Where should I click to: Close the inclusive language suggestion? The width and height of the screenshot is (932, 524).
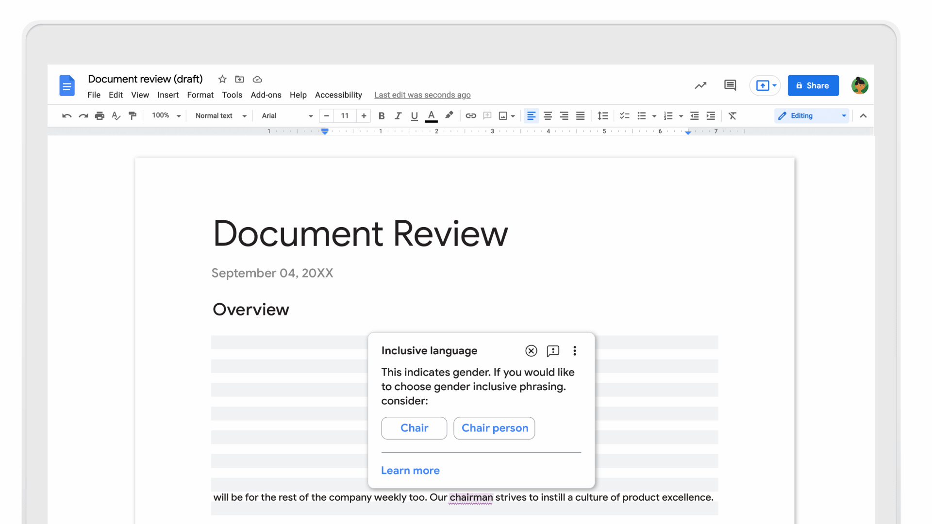[532, 351]
